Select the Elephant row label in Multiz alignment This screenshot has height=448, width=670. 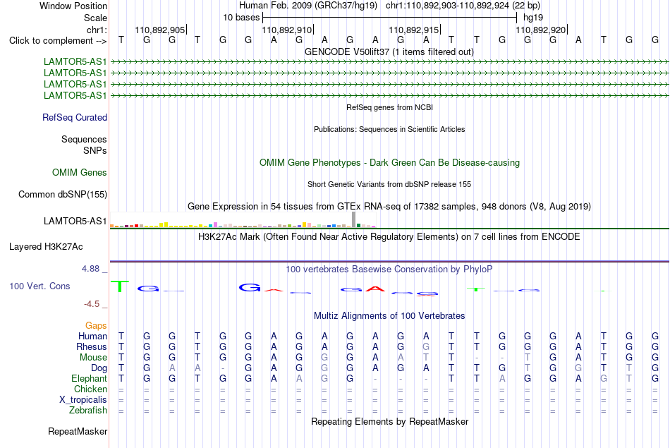90,378
